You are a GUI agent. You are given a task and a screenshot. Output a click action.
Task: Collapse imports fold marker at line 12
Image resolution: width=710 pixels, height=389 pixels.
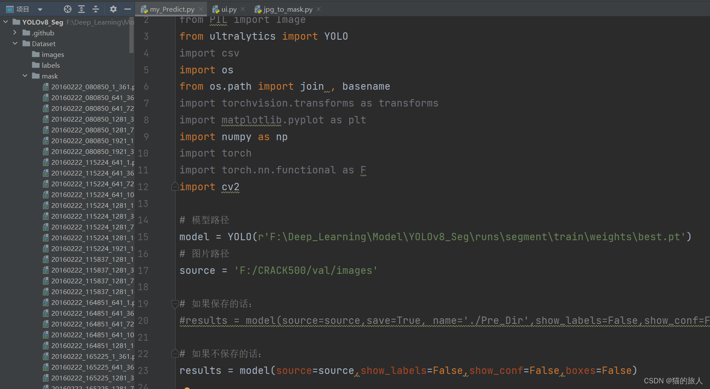(175, 186)
